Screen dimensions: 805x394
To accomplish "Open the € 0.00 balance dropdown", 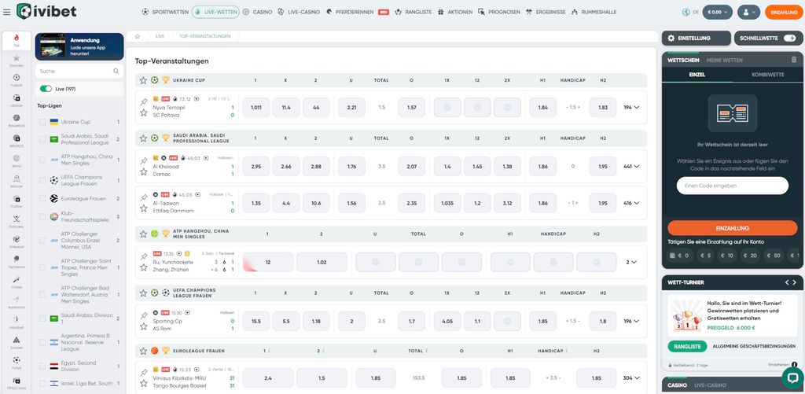I will (717, 12).
